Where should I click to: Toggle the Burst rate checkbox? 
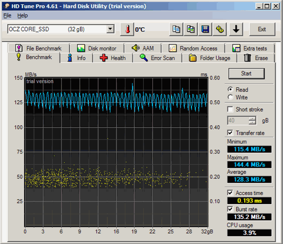230,209
